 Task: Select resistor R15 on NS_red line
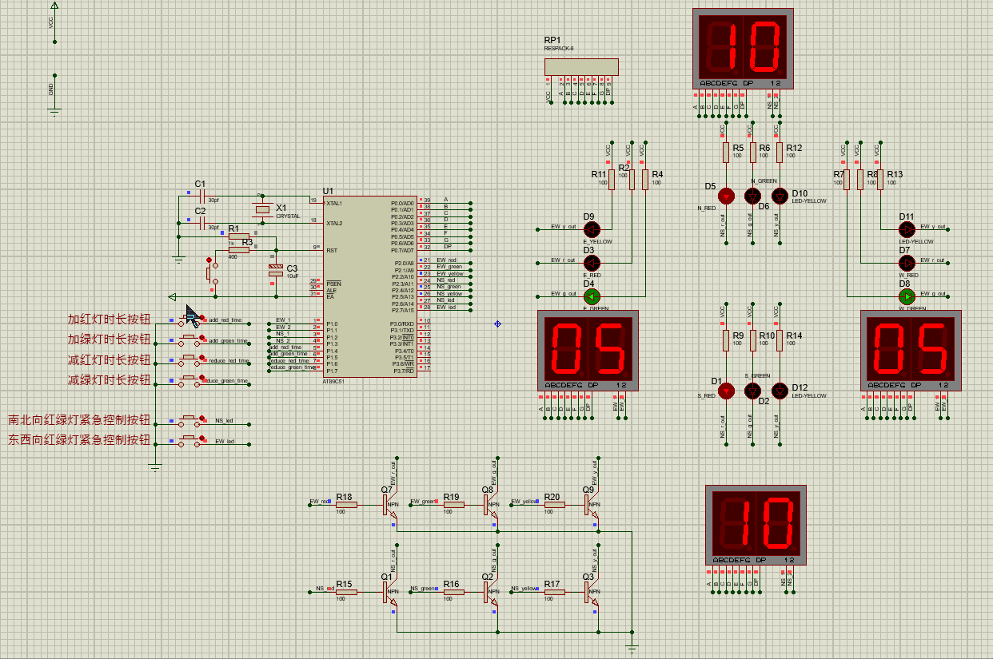345,592
